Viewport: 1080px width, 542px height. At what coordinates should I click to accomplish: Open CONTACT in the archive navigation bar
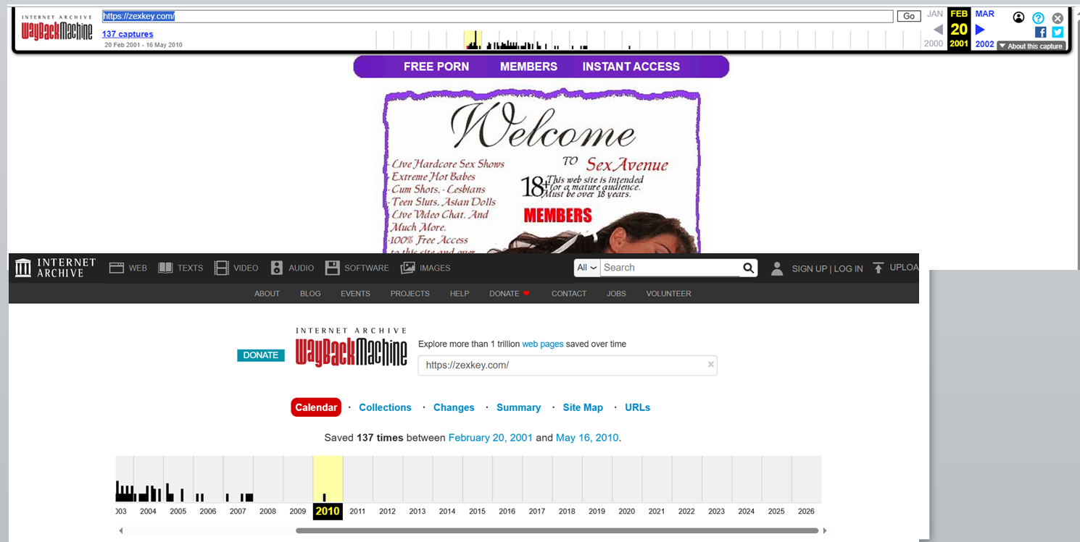point(569,294)
